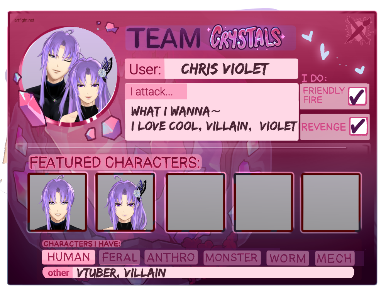This screenshot has width=386, height=294.
Task: Toggle the Friendly Fire checkbox
Action: [357, 96]
